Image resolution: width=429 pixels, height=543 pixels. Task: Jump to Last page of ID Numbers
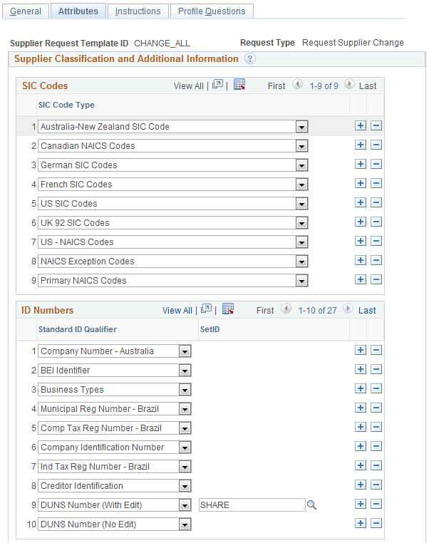click(x=367, y=310)
